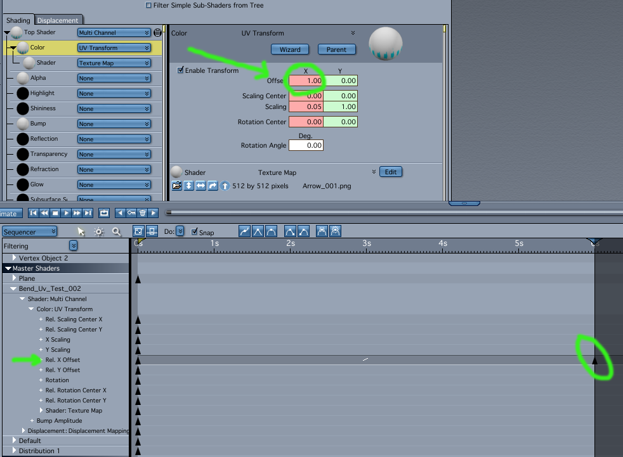Select the arrow pointer tool in the Sequencer

(x=81, y=231)
